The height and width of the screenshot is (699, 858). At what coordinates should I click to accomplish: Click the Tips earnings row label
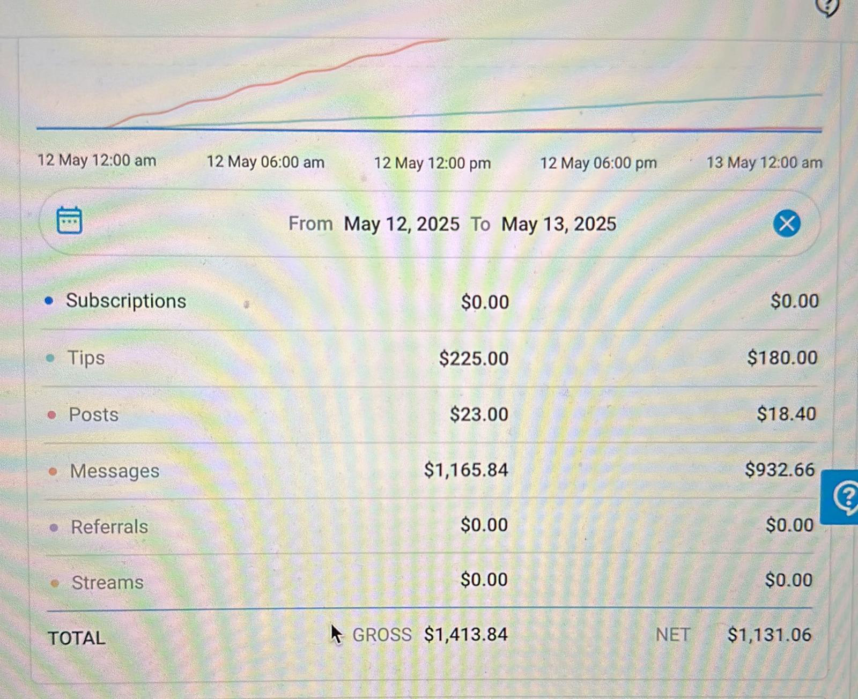[86, 358]
